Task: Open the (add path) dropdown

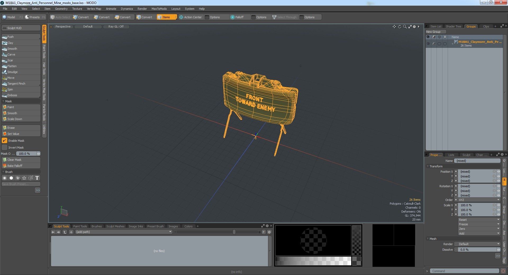Action: tap(124, 232)
